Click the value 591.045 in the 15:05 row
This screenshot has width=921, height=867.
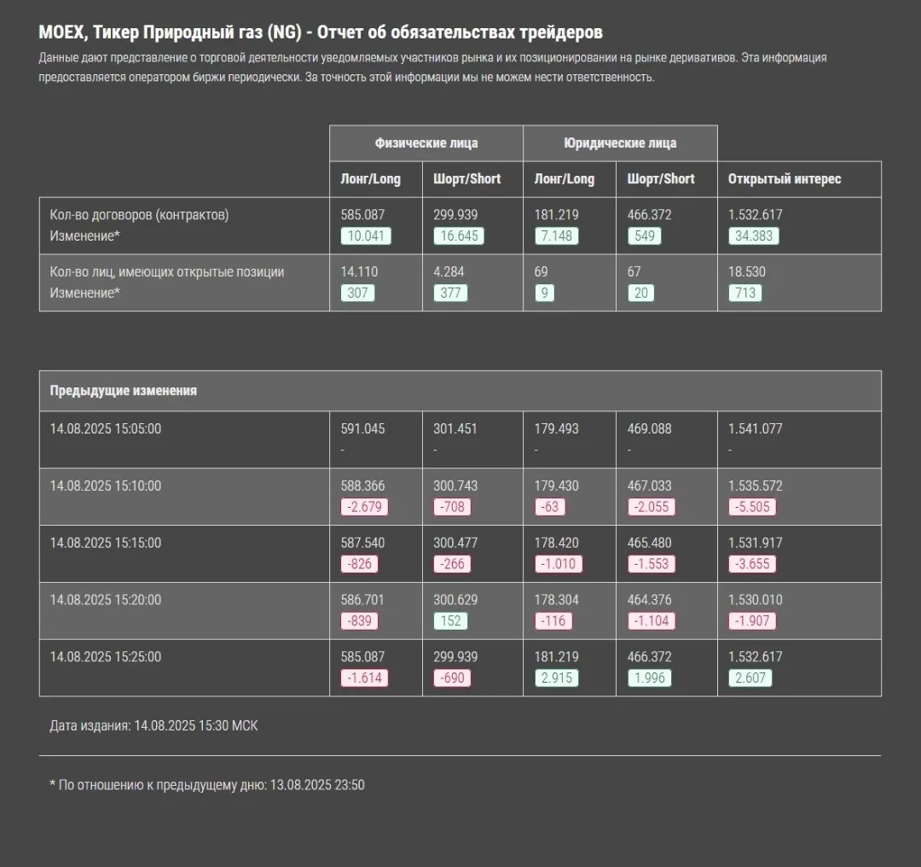pos(363,428)
